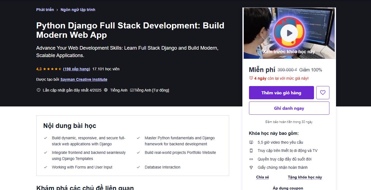Click the struck-through 399.000 đ price

click(x=287, y=70)
